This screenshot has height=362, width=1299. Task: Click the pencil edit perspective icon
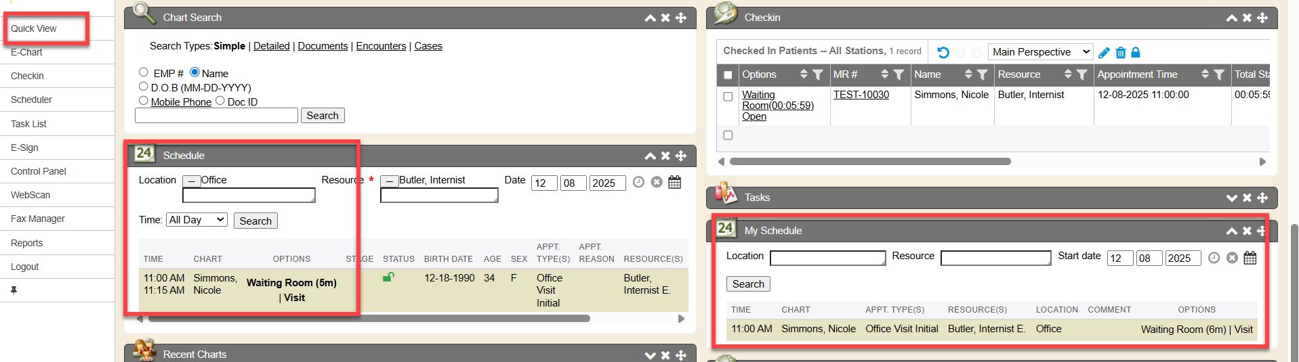1104,52
